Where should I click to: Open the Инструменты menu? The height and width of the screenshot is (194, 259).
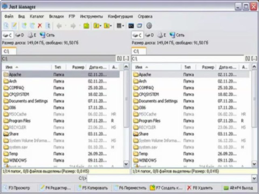coord(91,16)
